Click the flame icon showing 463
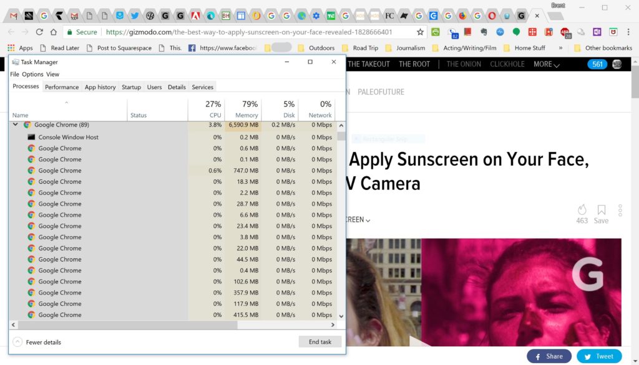639x365 pixels. [582, 211]
